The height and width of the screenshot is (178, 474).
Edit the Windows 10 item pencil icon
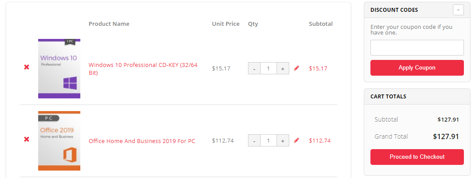[x=297, y=68]
